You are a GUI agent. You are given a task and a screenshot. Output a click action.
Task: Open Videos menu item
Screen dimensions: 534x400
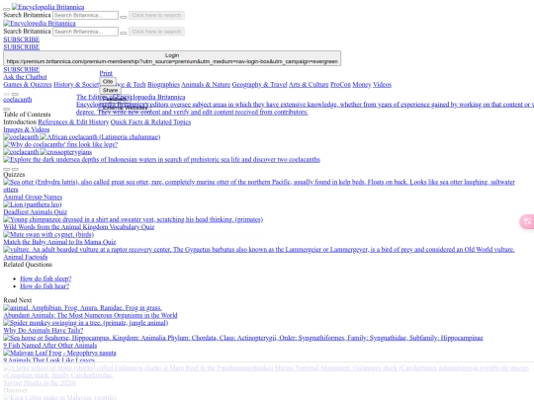(382, 85)
